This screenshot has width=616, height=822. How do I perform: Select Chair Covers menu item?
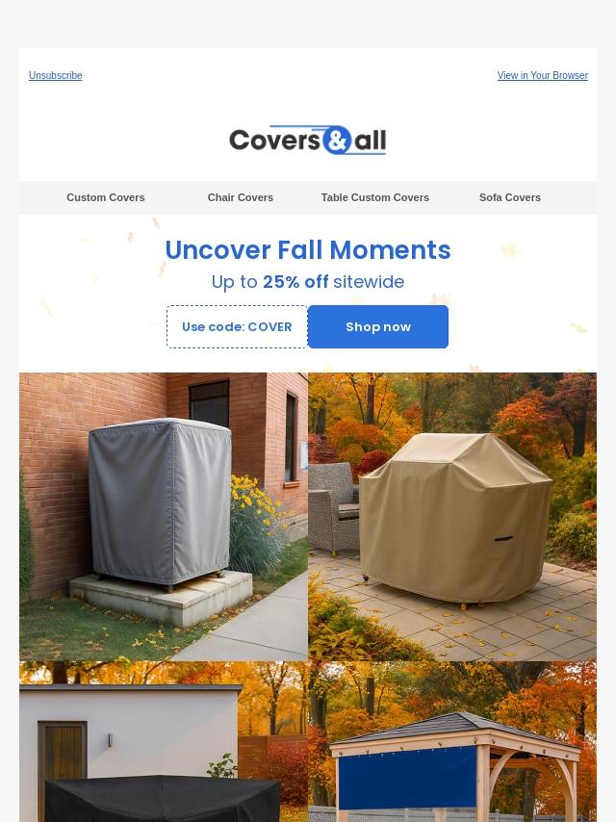click(x=240, y=197)
